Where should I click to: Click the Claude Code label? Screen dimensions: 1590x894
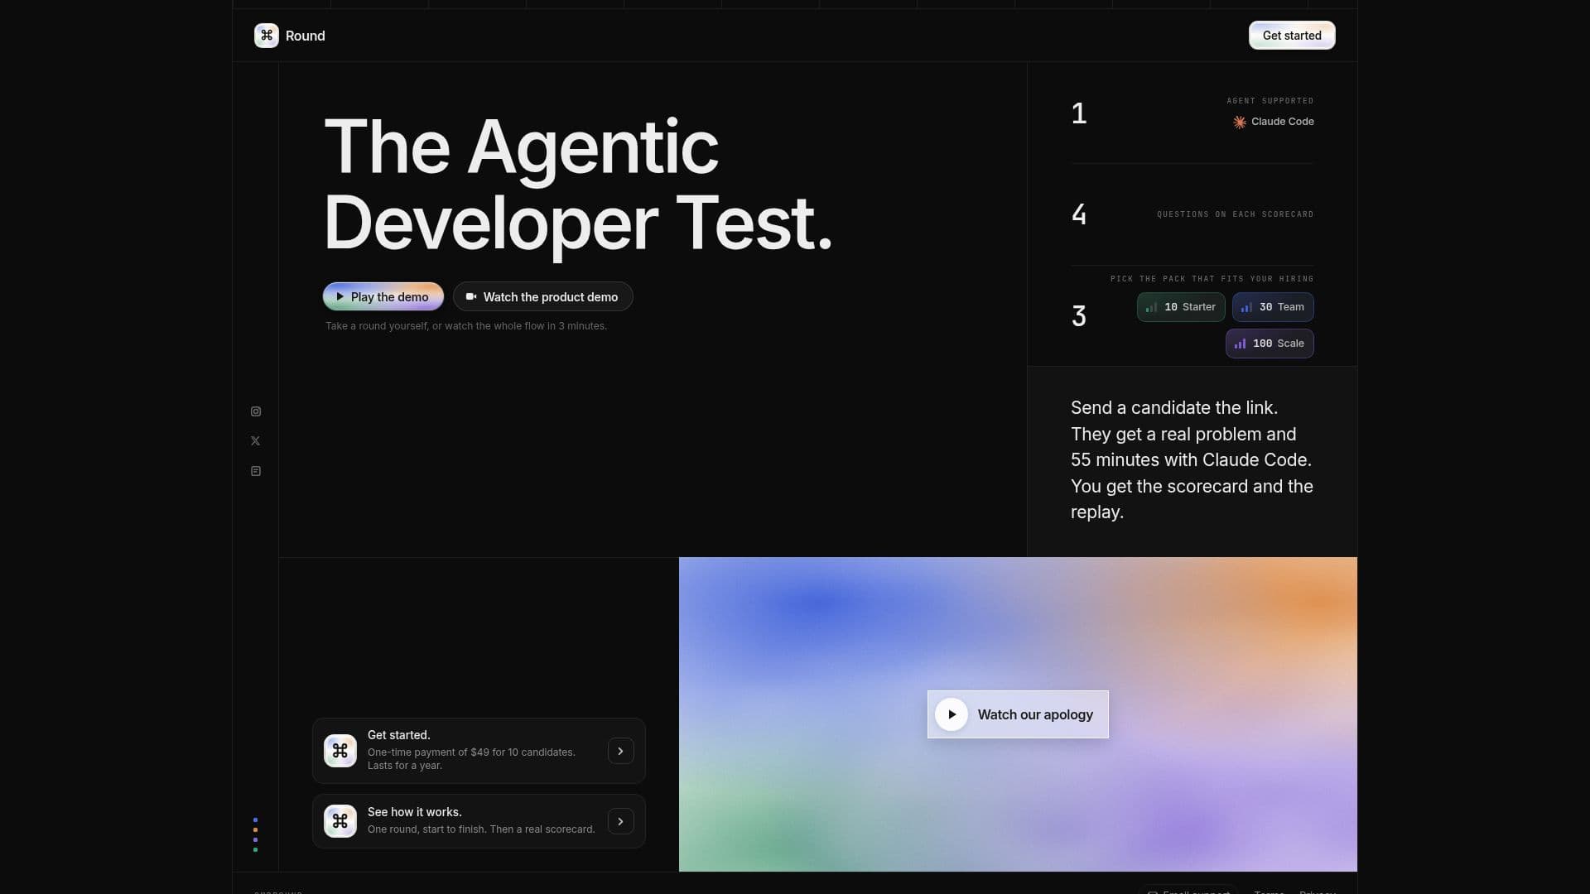pyautogui.click(x=1282, y=122)
